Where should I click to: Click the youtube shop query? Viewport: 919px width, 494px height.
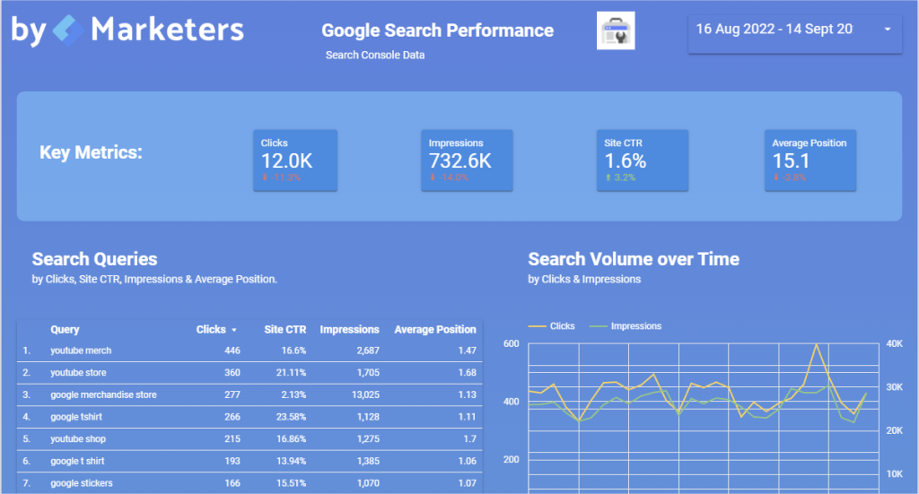(x=78, y=439)
